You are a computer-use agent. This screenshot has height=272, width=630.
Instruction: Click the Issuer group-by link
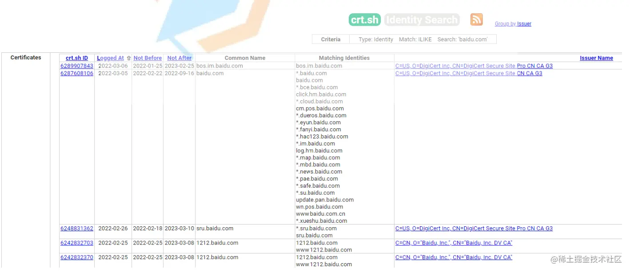coord(524,24)
